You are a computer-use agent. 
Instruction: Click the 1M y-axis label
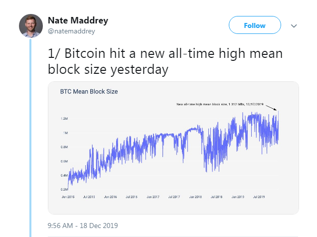point(65,133)
